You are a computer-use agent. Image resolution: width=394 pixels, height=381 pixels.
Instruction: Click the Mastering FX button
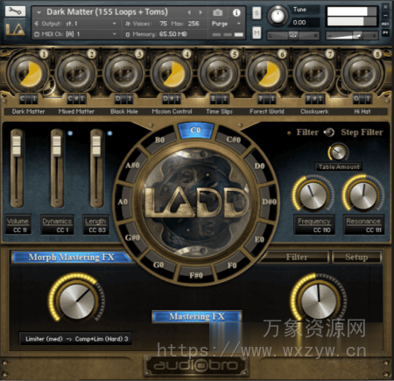point(197,316)
